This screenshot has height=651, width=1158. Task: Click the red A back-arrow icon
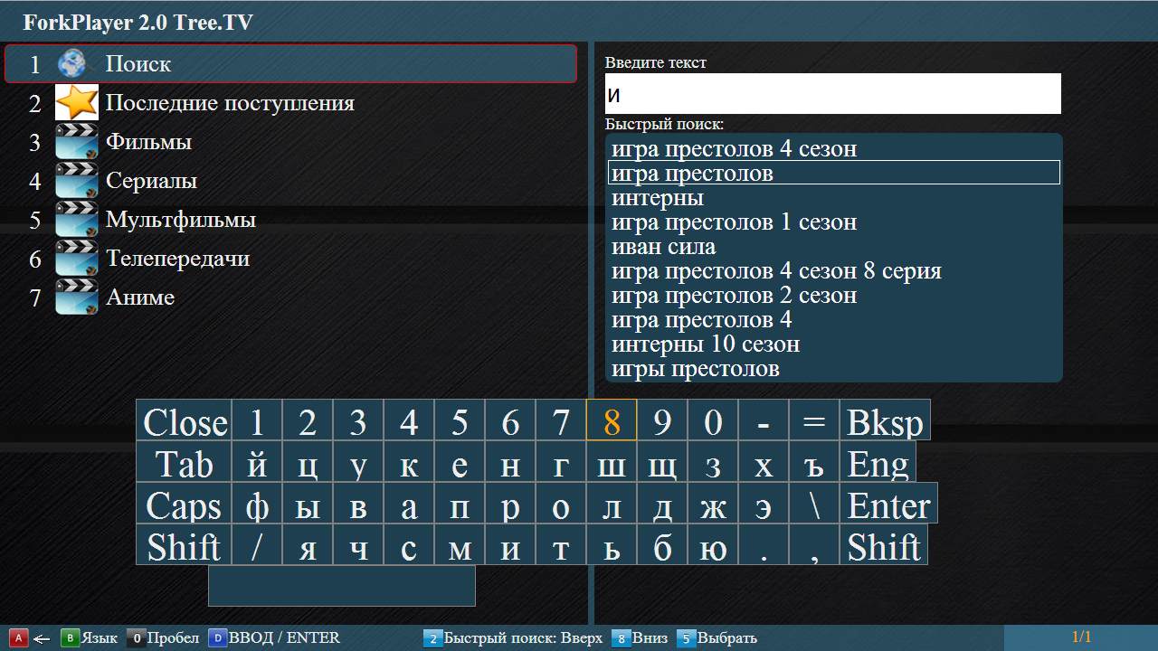19,638
